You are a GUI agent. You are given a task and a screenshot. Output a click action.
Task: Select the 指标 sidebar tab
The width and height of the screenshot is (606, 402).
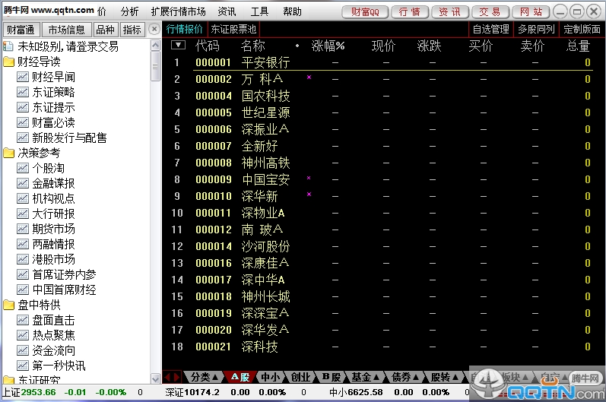(132, 30)
